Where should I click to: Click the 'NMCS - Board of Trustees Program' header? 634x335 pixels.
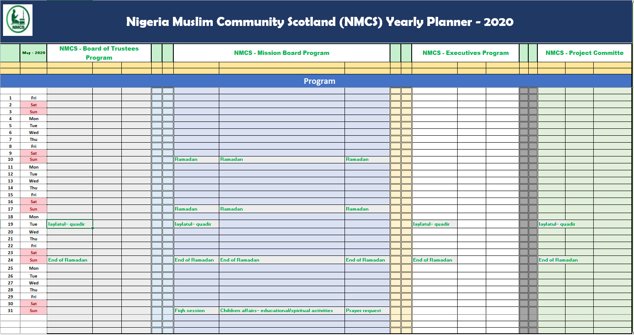point(99,53)
